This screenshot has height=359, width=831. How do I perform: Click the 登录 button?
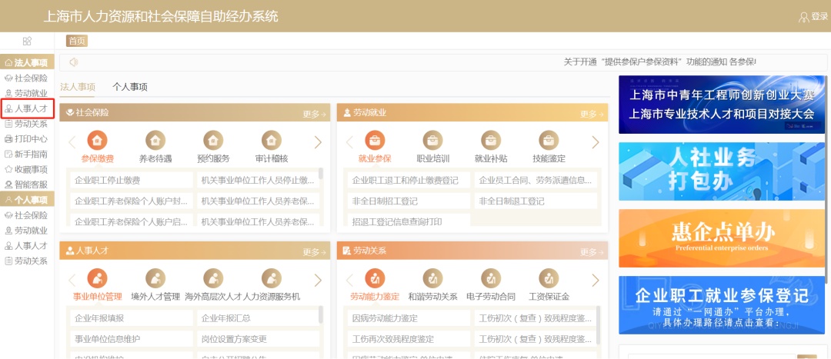813,16
